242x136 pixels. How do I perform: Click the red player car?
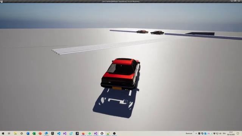[x=121, y=74]
